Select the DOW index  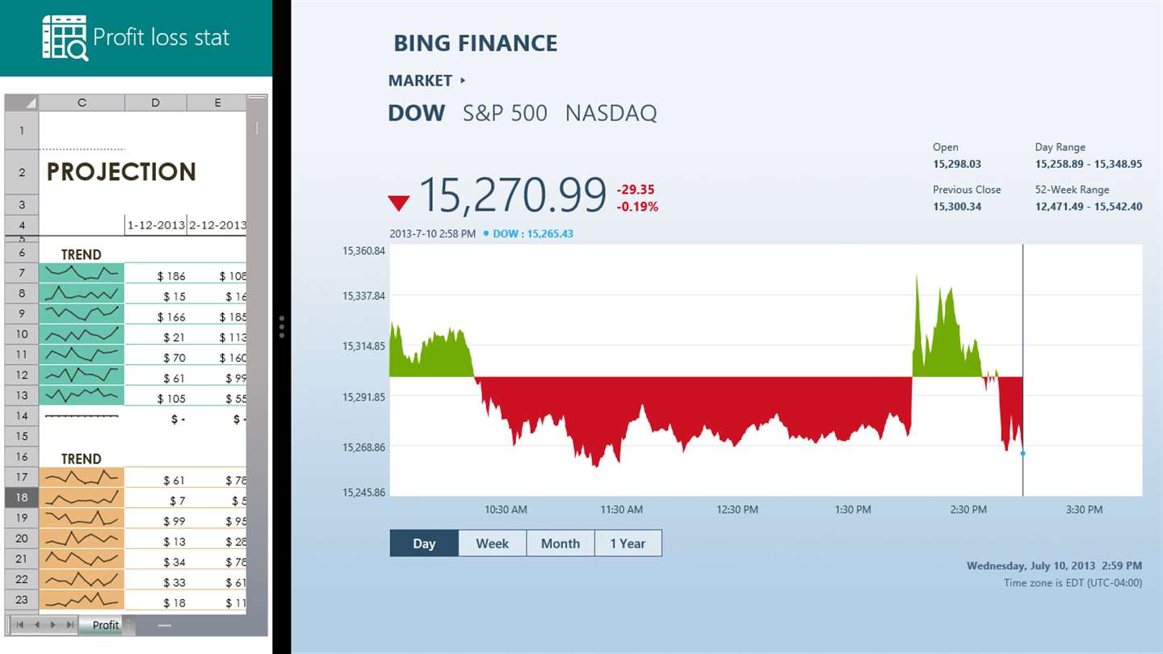[417, 113]
